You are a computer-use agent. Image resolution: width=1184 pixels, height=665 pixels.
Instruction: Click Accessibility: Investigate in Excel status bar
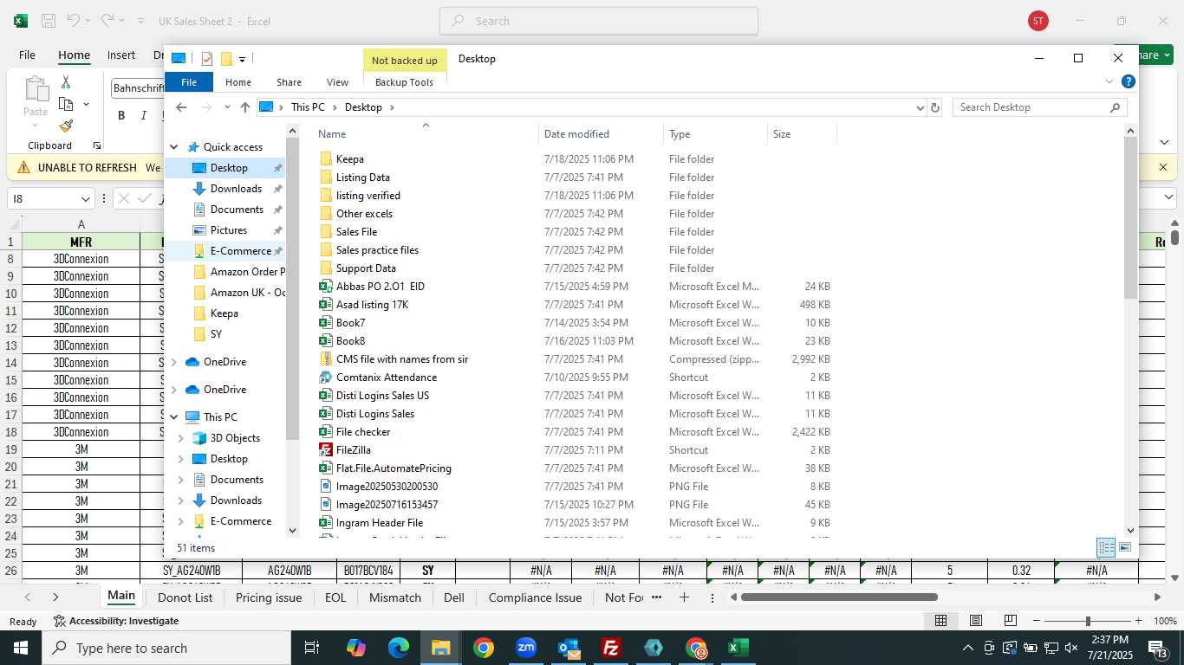point(116,621)
